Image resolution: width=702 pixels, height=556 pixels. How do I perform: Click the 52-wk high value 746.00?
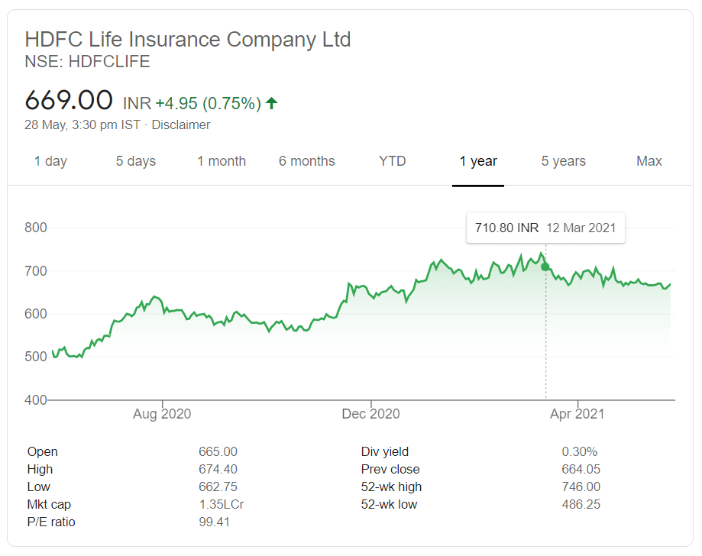pos(581,486)
